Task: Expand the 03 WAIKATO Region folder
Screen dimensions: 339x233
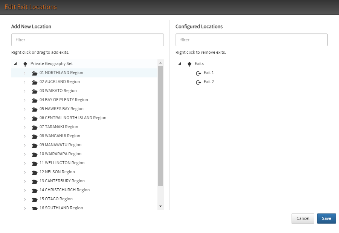Action: click(24, 91)
